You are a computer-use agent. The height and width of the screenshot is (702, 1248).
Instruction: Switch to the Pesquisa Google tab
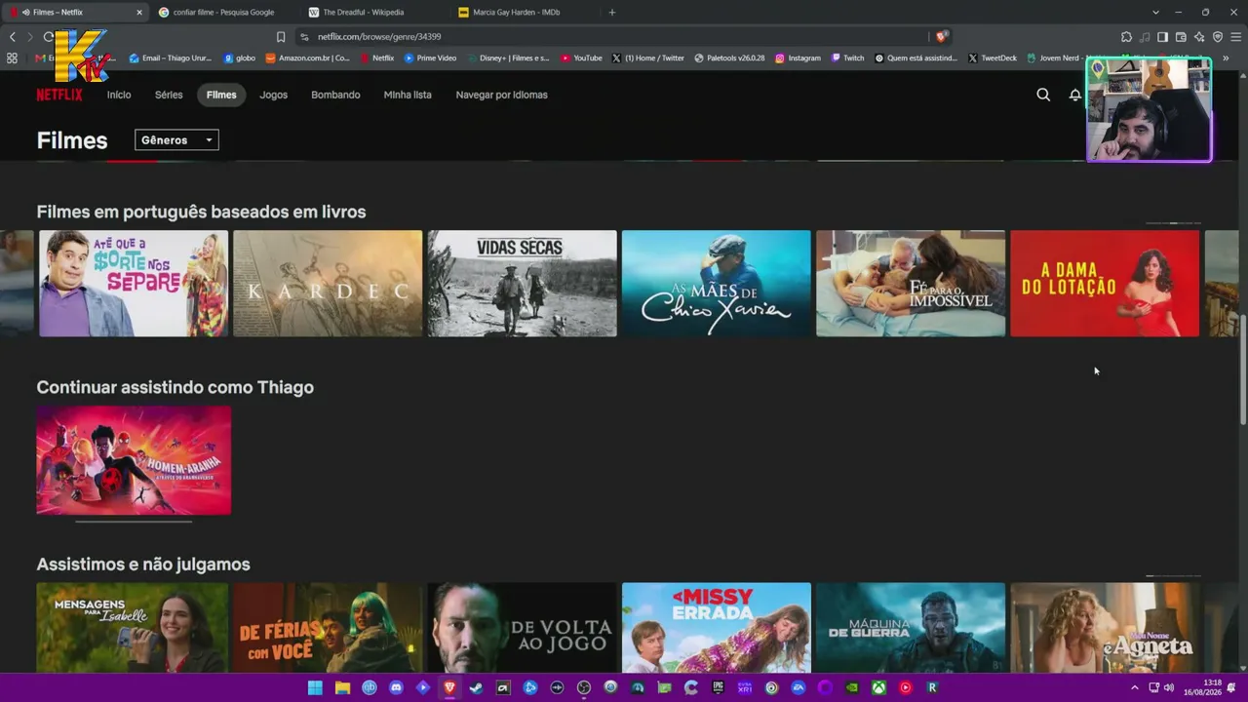(223, 13)
